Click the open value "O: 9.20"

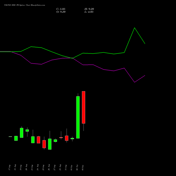pos(61,12)
